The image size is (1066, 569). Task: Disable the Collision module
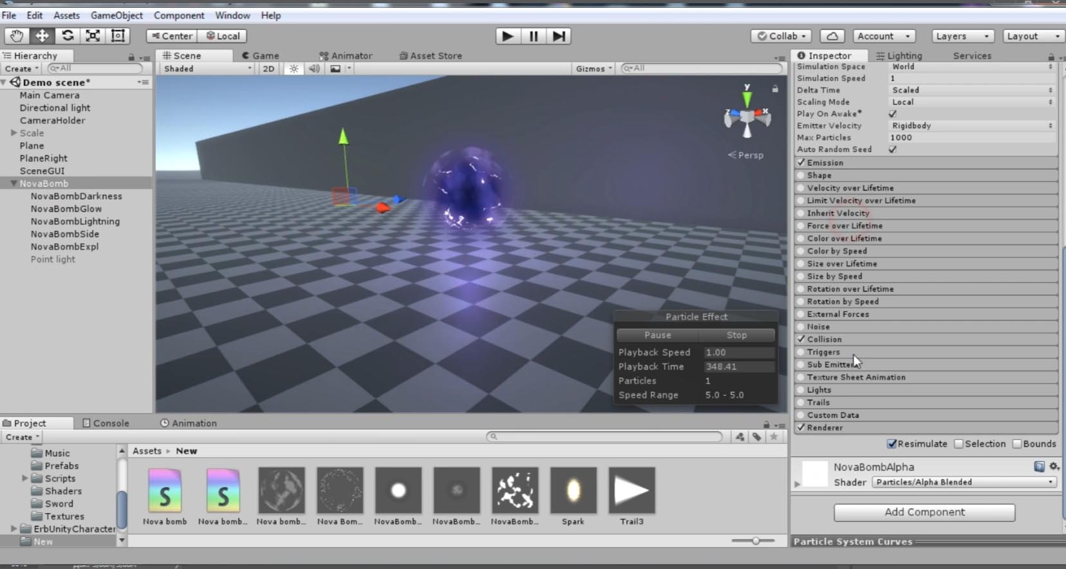(x=801, y=339)
